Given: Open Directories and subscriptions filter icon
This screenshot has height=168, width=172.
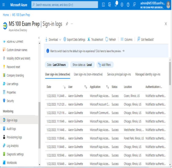Looking at the screenshot, I should click(x=110, y=5).
